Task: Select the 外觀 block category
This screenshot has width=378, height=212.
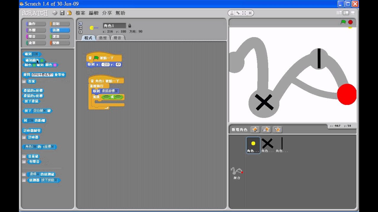Action: pyautogui.click(x=36, y=30)
